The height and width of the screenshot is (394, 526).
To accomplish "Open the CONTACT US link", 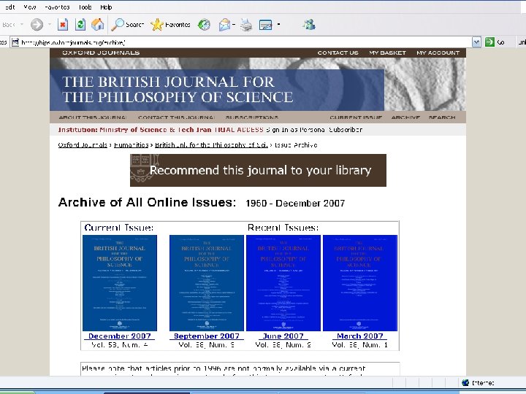I will point(338,53).
